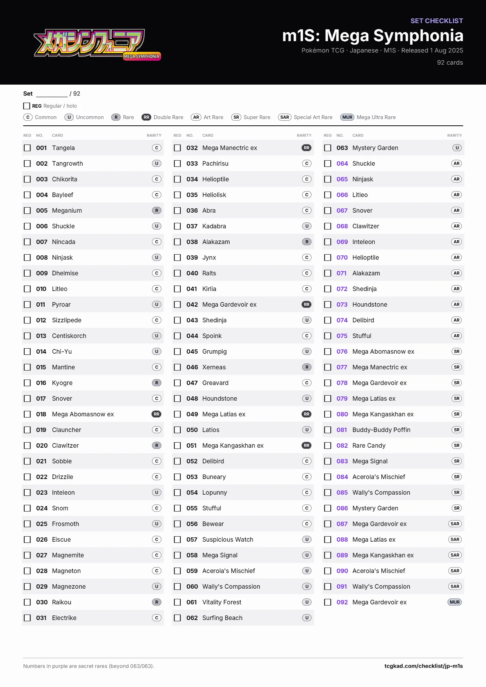Click the MUR rarity badge for card 092
The image size is (486, 687).
(455, 602)
